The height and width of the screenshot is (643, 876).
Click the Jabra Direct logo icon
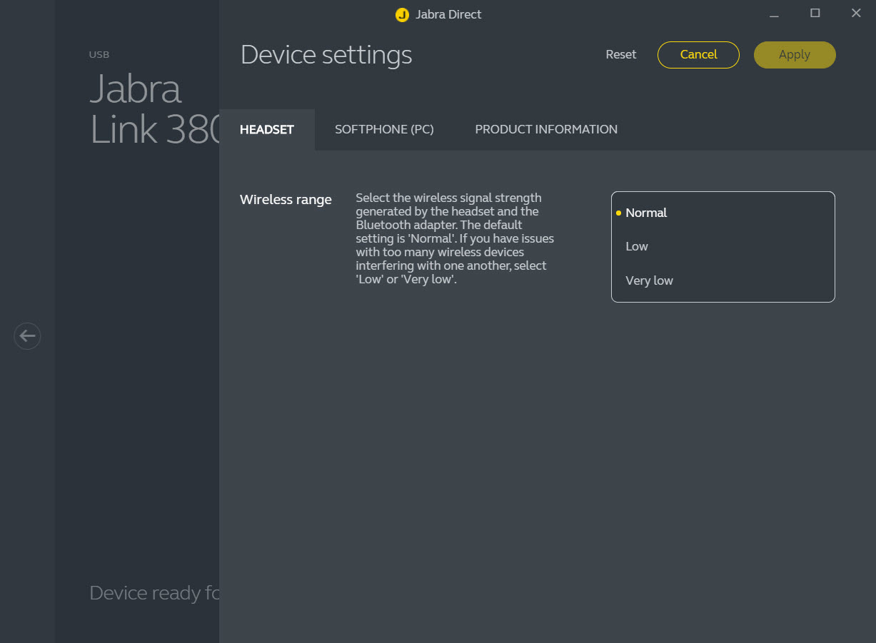(402, 14)
